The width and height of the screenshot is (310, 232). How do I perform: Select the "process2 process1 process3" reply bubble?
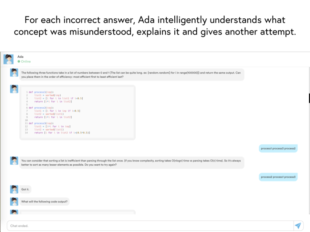point(278,177)
